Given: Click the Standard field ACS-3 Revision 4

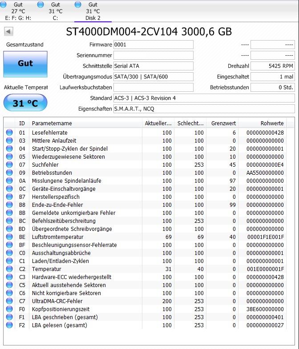Looking at the screenshot, I should (204, 98).
